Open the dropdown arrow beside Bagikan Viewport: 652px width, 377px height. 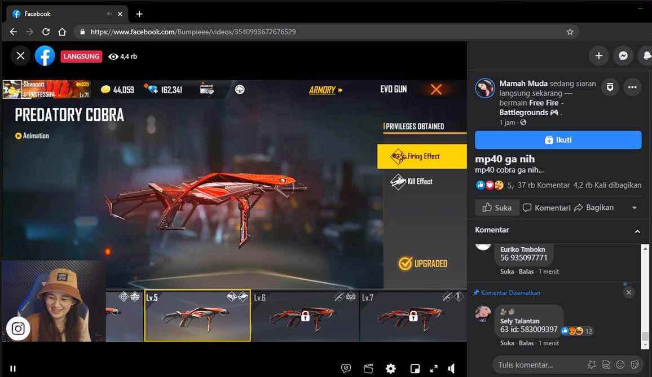[634, 208]
